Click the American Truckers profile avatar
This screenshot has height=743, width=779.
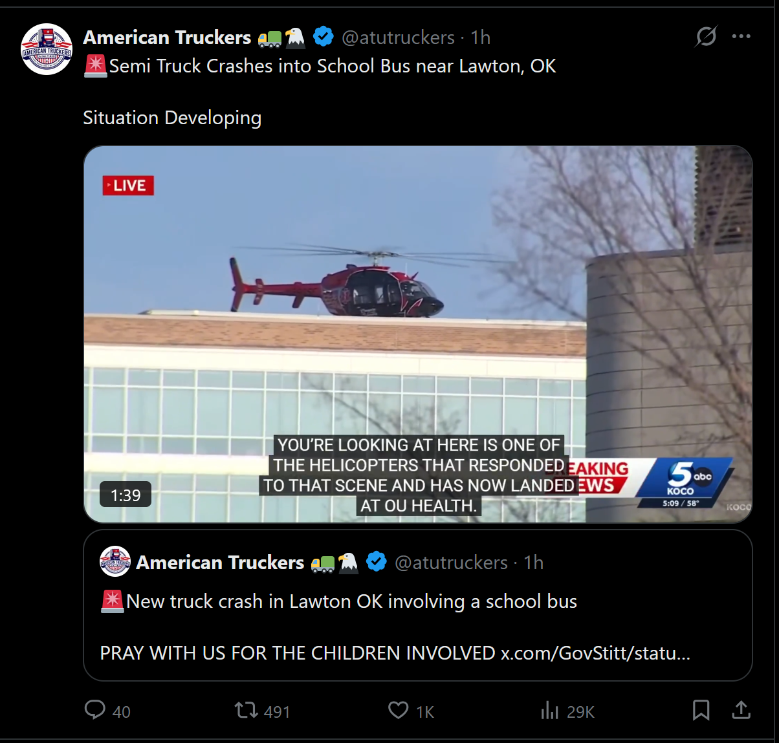(47, 49)
